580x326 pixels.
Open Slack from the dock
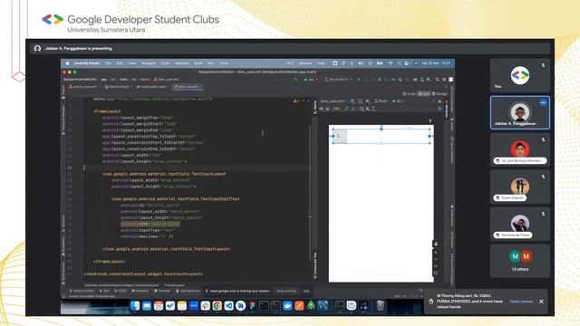(x=206, y=306)
